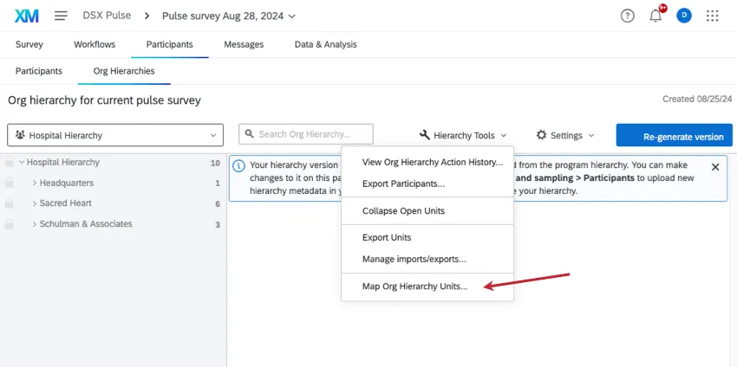Dismiss the hierarchy info banner
This screenshot has width=737, height=367.
(x=715, y=167)
